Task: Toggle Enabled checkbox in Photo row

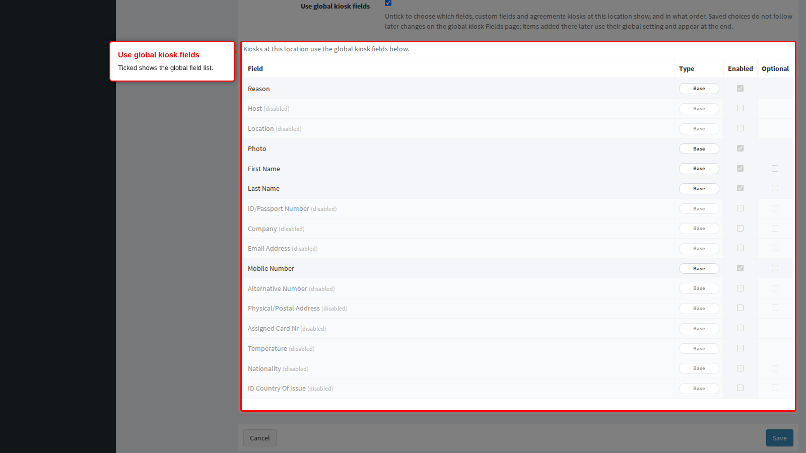Action: pos(740,148)
